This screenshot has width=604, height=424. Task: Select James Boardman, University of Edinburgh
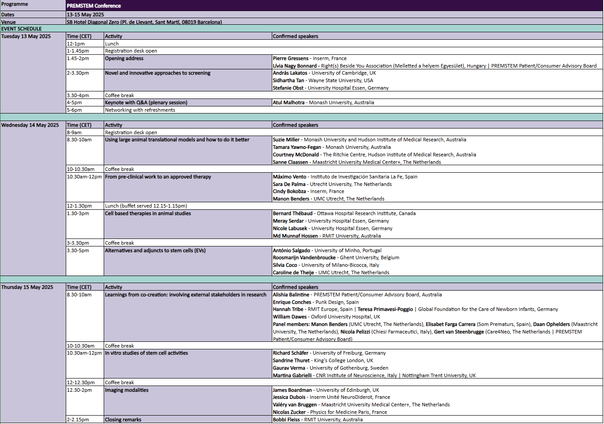click(326, 390)
